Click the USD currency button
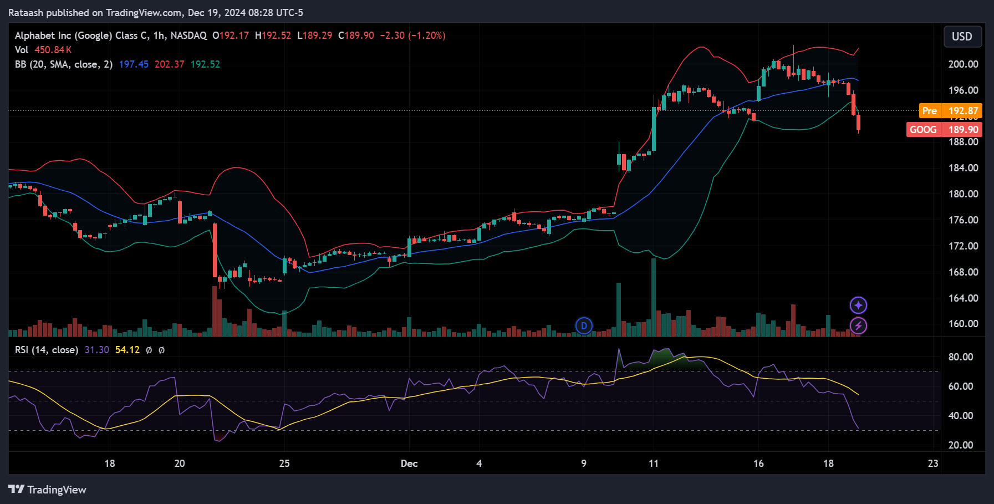The width and height of the screenshot is (994, 504). tap(962, 37)
